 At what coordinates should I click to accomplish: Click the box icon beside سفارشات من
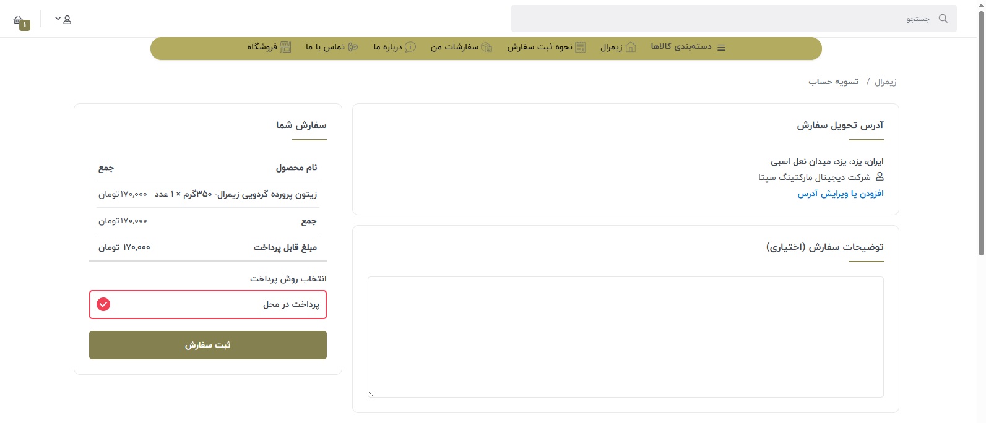coord(487,48)
